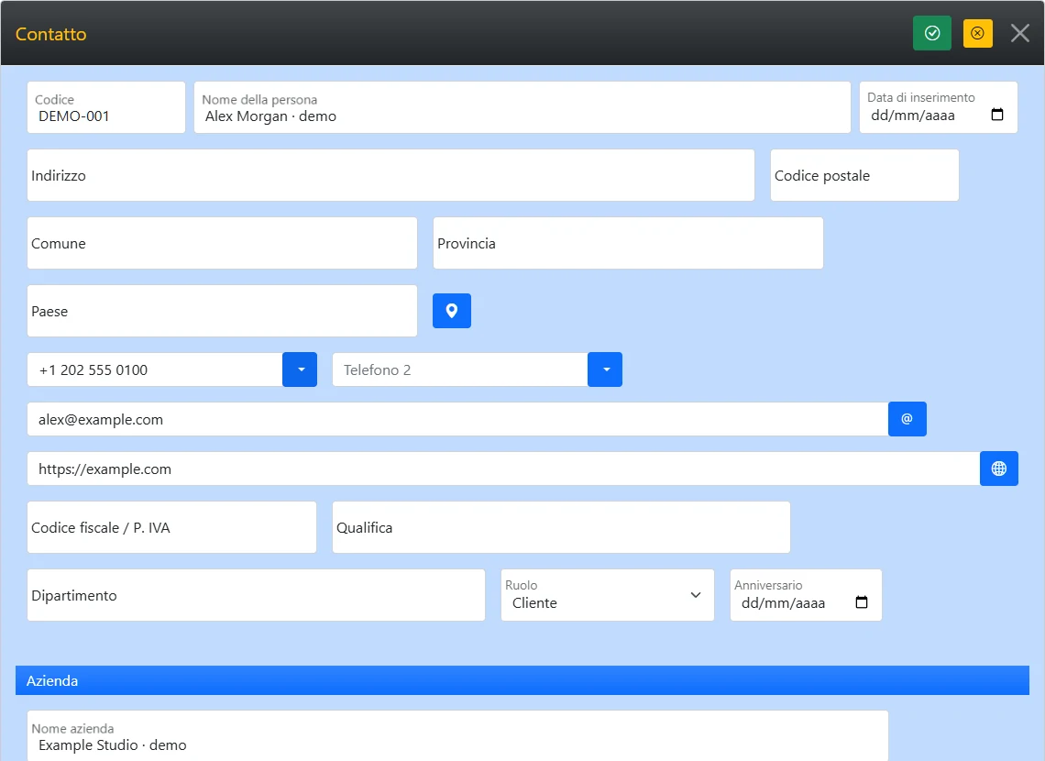Open the map location pin button
Image resolution: width=1045 pixels, height=761 pixels.
[452, 311]
